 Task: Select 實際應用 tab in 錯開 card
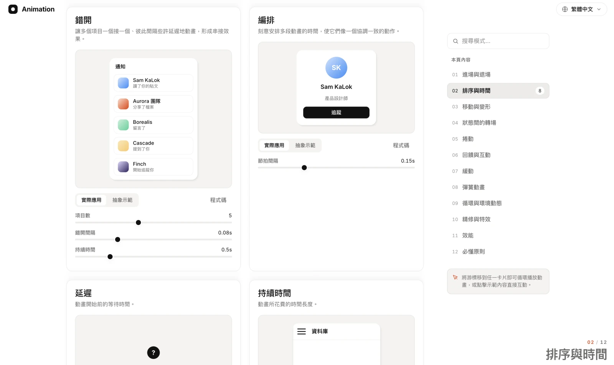[91, 200]
